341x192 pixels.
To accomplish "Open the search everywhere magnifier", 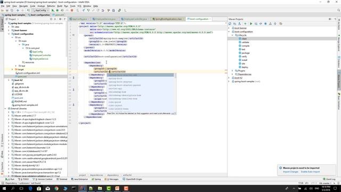I will click(x=339, y=10).
